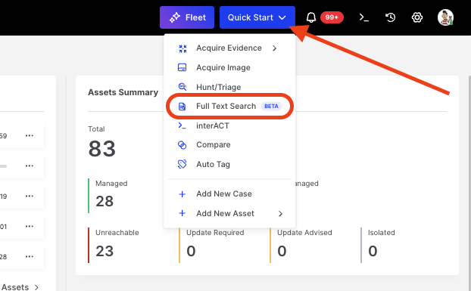Open three-dot menu on the first list row
This screenshot has width=471, height=291.
pyautogui.click(x=30, y=136)
